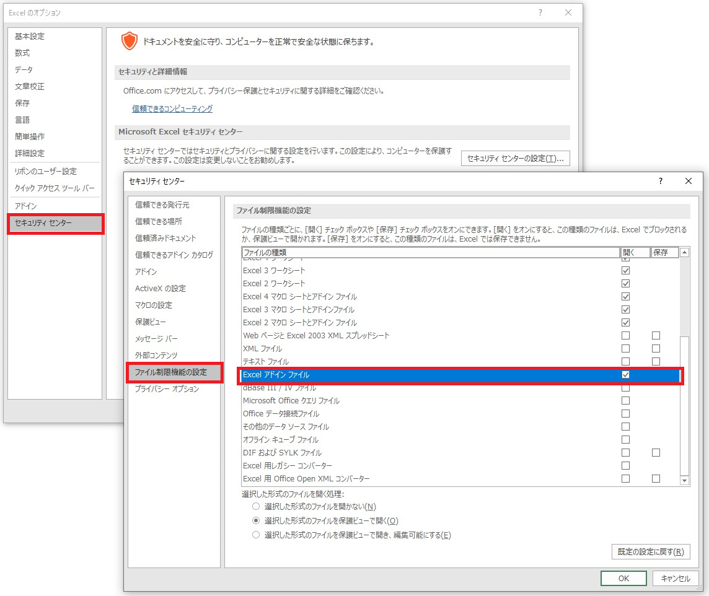Select Excel 2 マクロ シートとアドイン ファイル row
709x596 pixels.
(460, 323)
